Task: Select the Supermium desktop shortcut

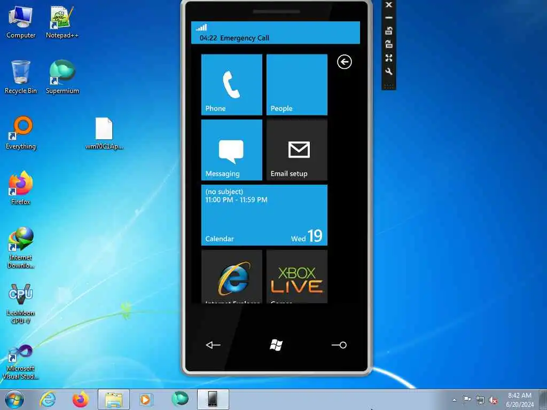Action: [x=62, y=77]
